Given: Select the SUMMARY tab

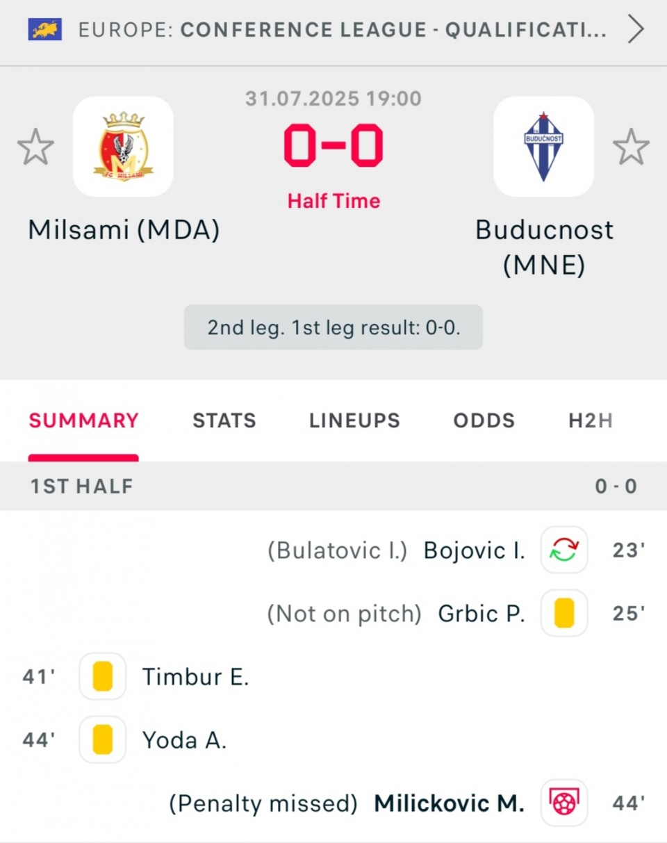Looking at the screenshot, I should [x=83, y=420].
